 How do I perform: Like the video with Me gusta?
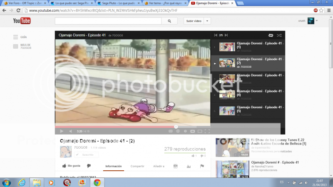(x=71, y=166)
